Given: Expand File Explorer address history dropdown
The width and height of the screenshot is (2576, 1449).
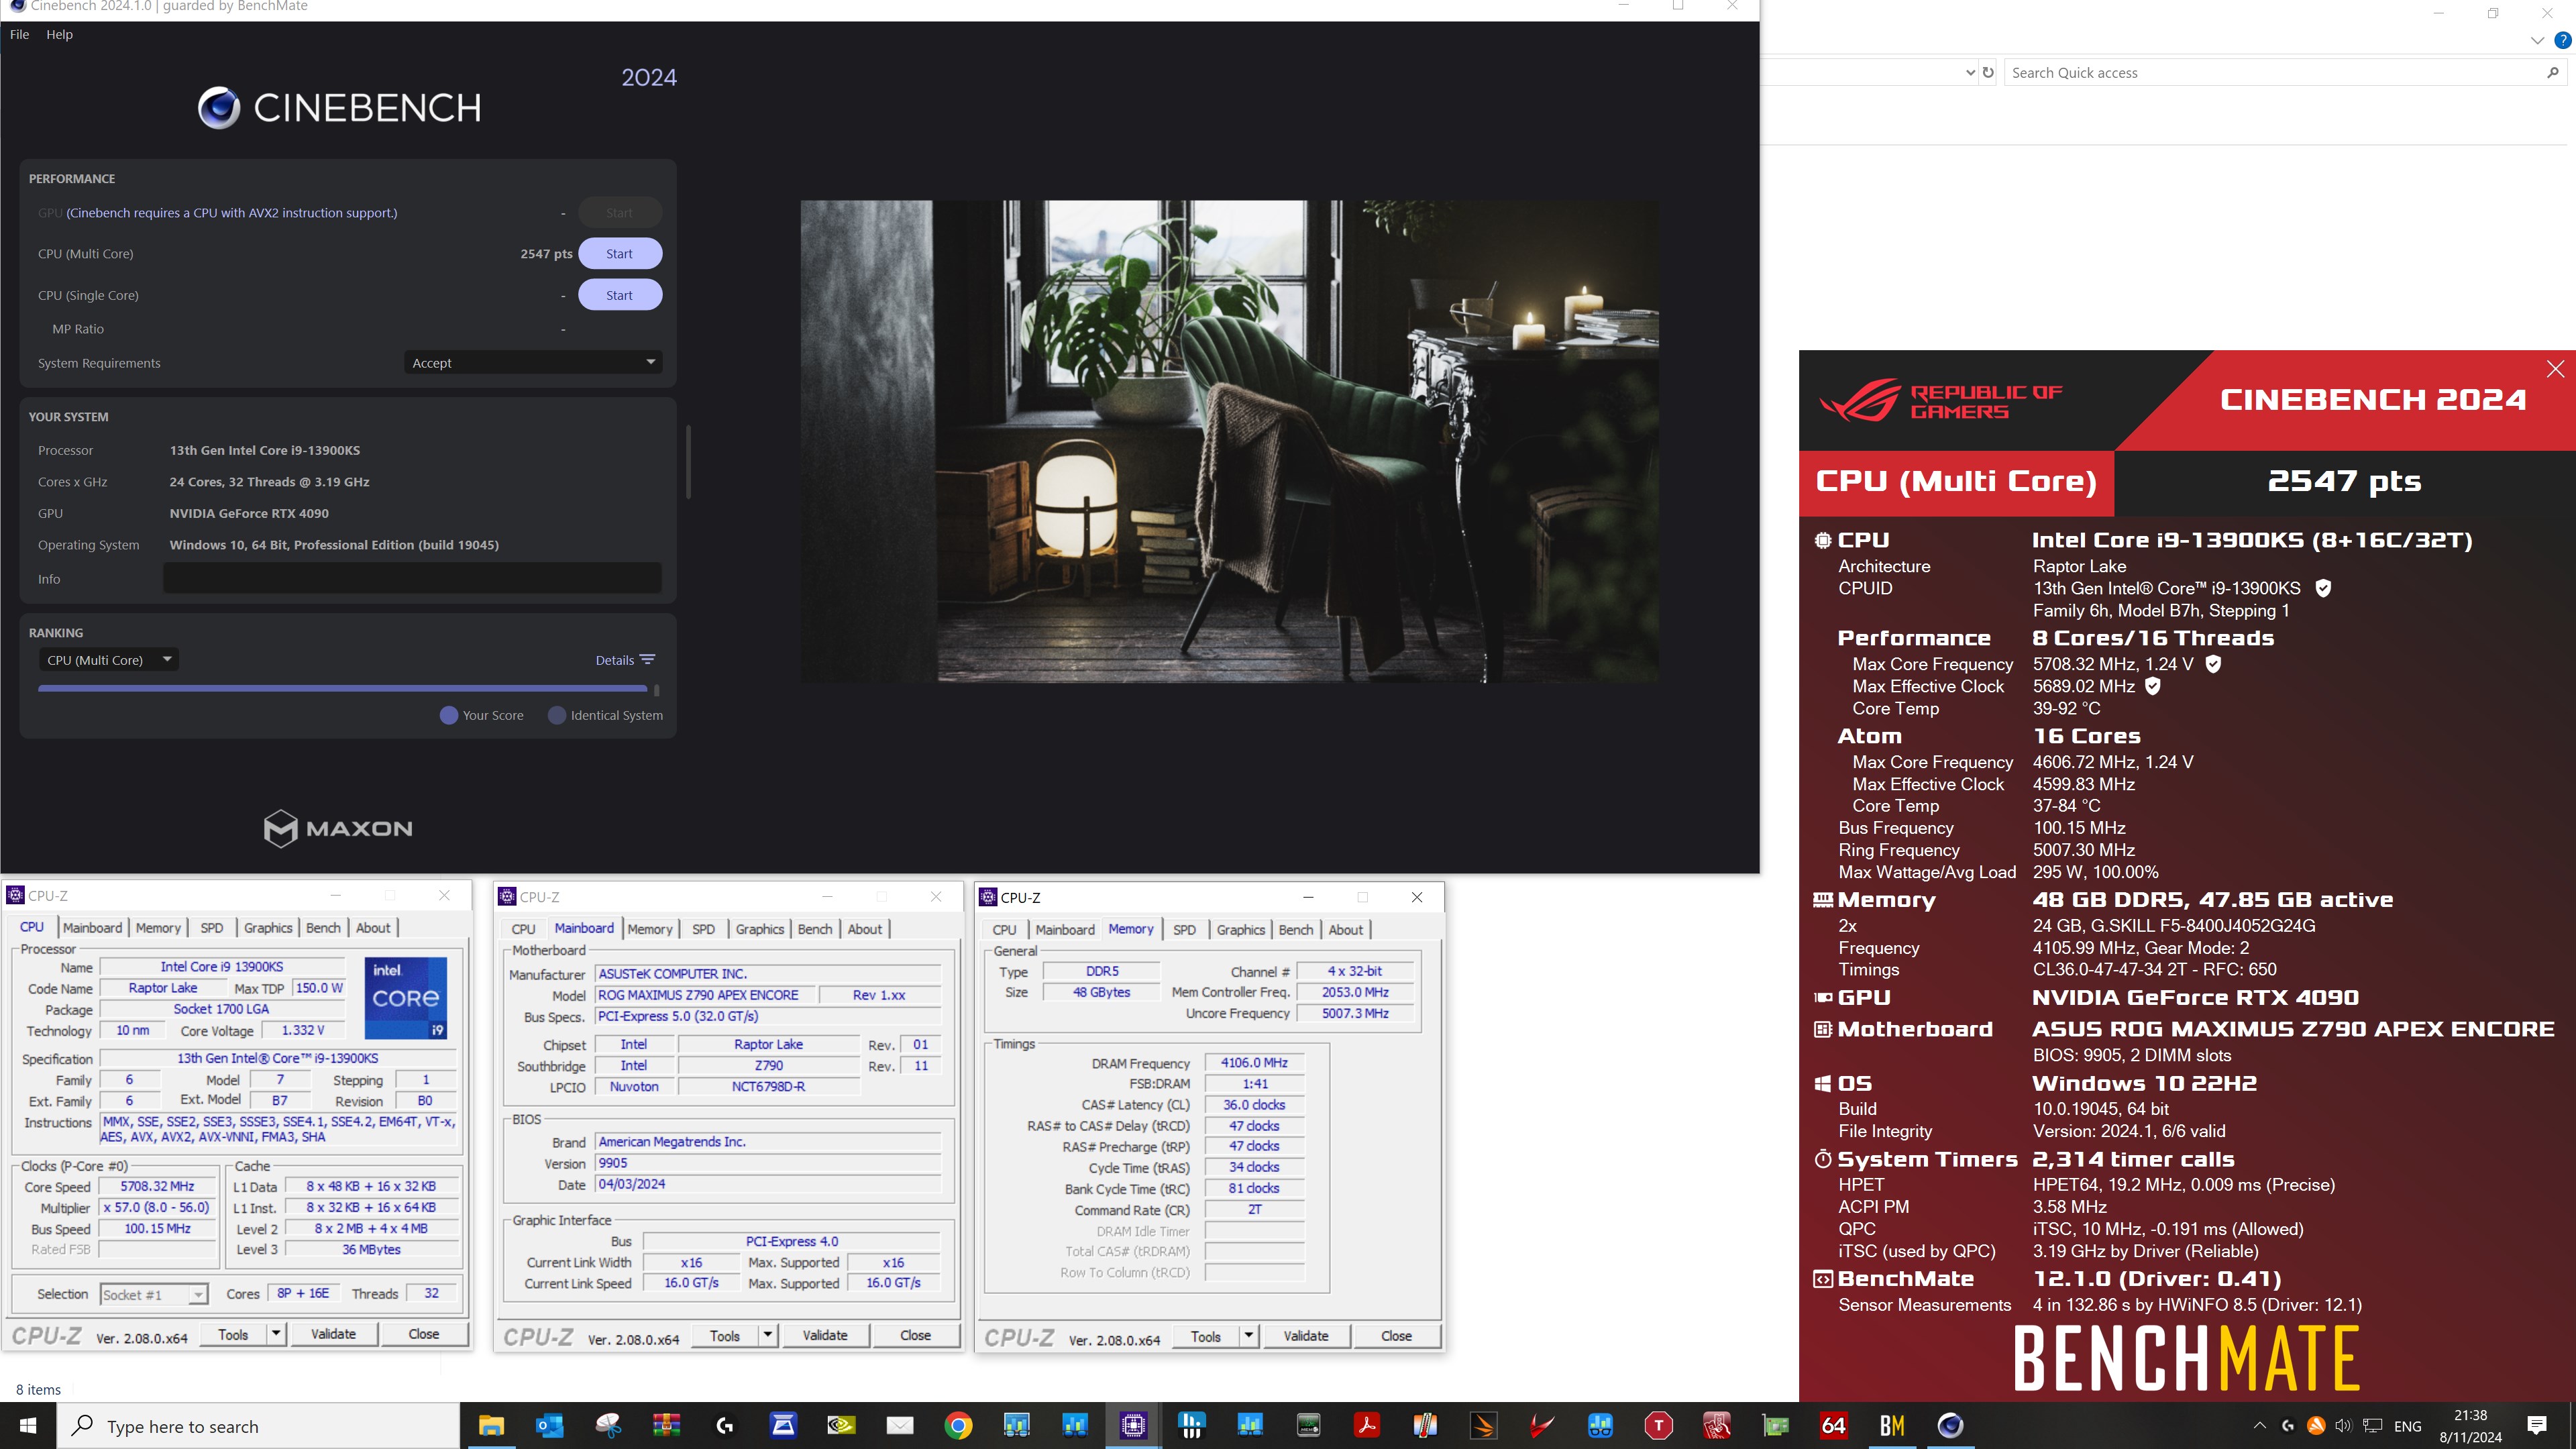Looking at the screenshot, I should point(1970,72).
